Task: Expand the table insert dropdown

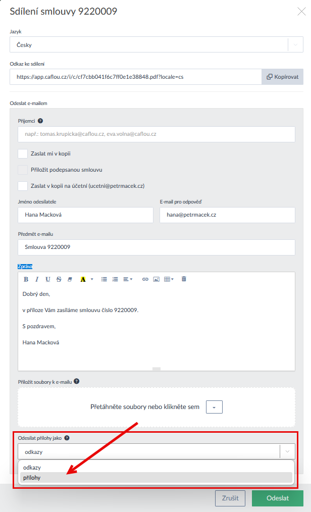Action: click(169, 279)
